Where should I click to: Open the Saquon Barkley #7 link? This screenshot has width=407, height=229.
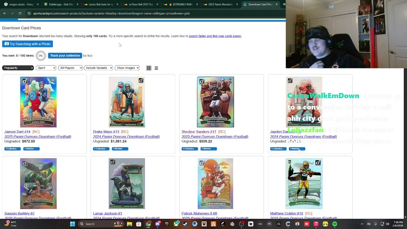pos(19,213)
